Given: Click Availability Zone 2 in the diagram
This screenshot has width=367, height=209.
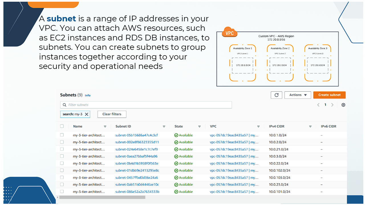Looking at the screenshot, I should pos(280,48).
